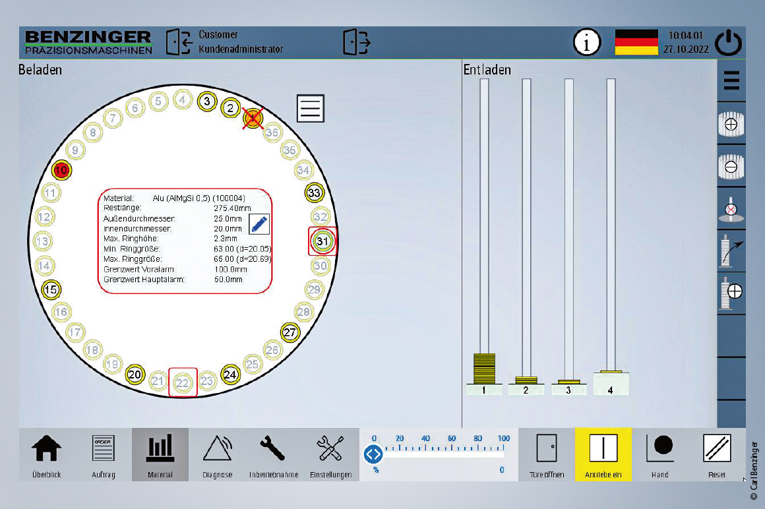Viewport: 765px width, 509px height.
Task: Select magazine slot 10 marked red
Action: pyautogui.click(x=61, y=170)
